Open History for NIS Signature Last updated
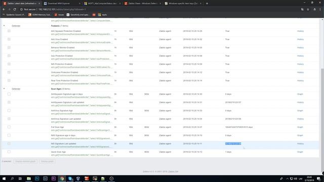 (x=300, y=144)
